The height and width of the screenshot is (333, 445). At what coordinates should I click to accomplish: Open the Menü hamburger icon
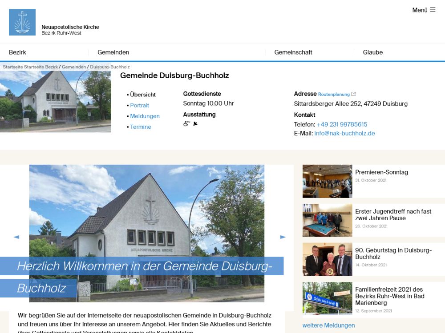tap(433, 10)
